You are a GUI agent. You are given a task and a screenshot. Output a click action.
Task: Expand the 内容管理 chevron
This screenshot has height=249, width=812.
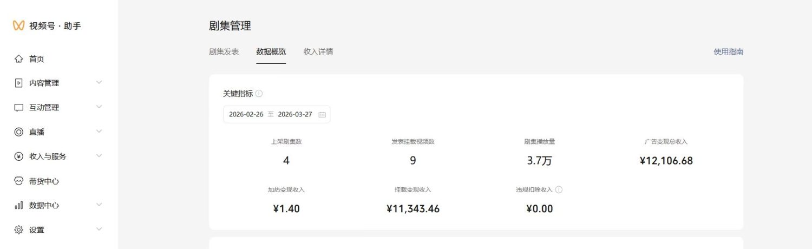99,83
